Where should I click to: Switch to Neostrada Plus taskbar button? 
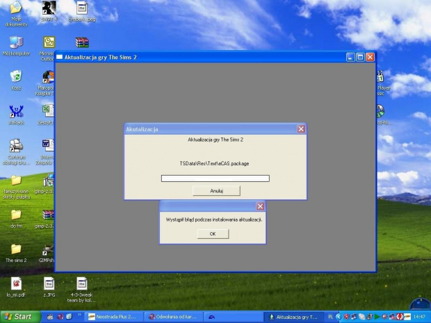[x=113, y=317]
